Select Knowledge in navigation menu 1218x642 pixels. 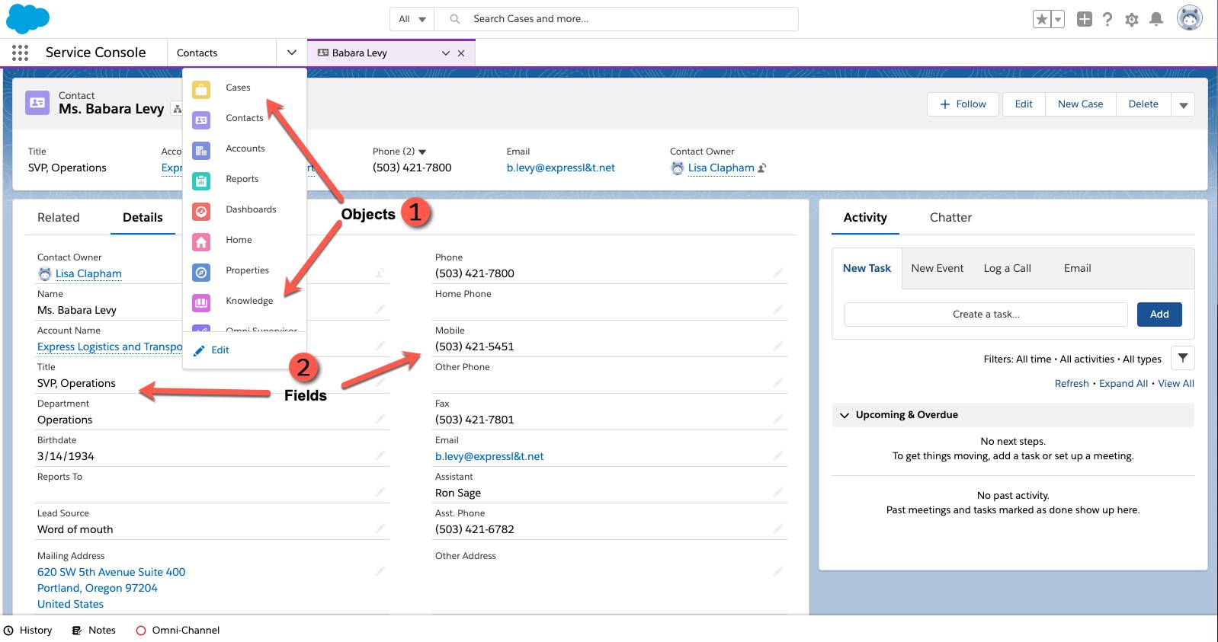click(x=249, y=301)
